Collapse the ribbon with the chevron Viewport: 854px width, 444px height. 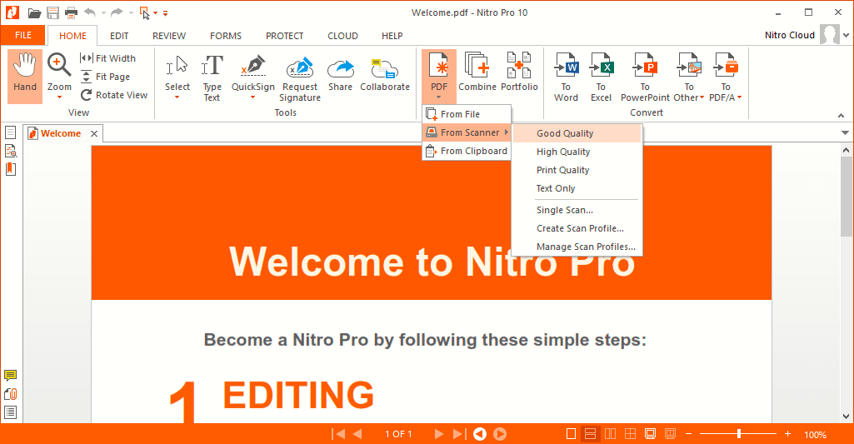(841, 116)
